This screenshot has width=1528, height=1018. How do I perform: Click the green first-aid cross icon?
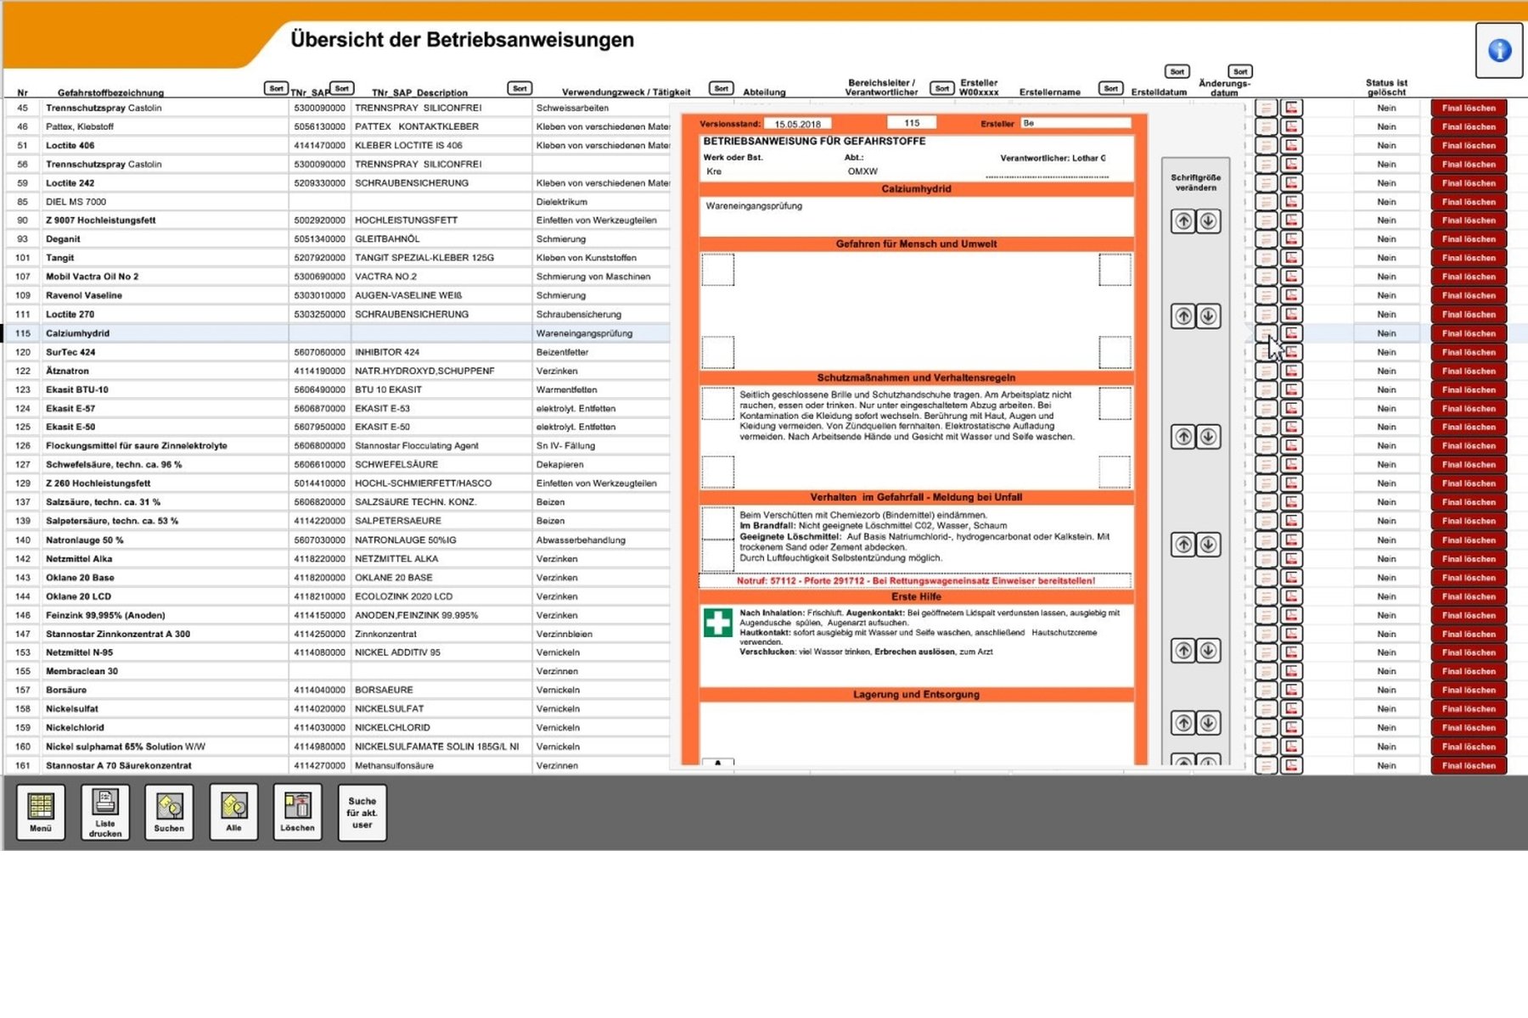coord(717,623)
